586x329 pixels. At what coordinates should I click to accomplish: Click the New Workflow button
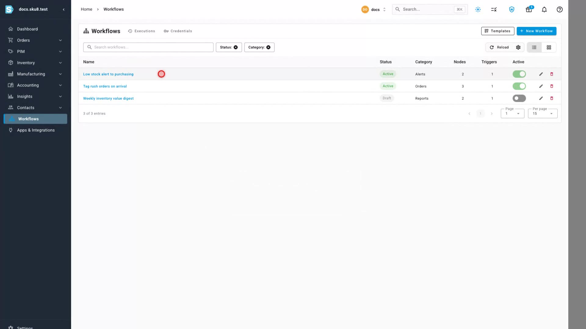[x=536, y=31]
